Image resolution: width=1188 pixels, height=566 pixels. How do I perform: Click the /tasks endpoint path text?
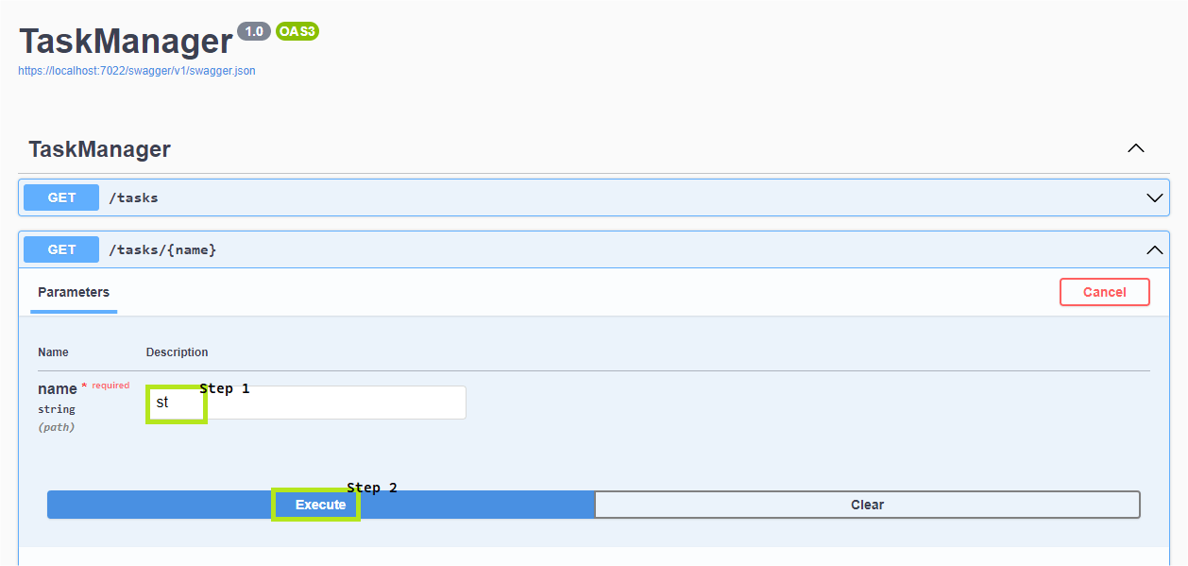coord(133,197)
